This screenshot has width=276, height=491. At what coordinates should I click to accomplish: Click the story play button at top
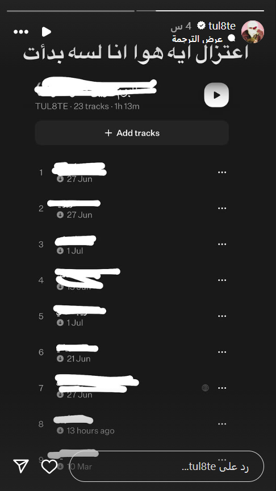point(47,32)
